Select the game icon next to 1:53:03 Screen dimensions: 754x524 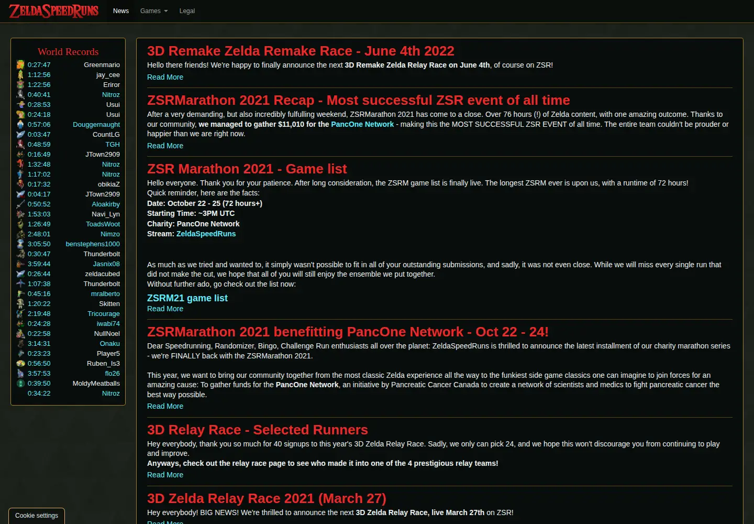coord(20,214)
